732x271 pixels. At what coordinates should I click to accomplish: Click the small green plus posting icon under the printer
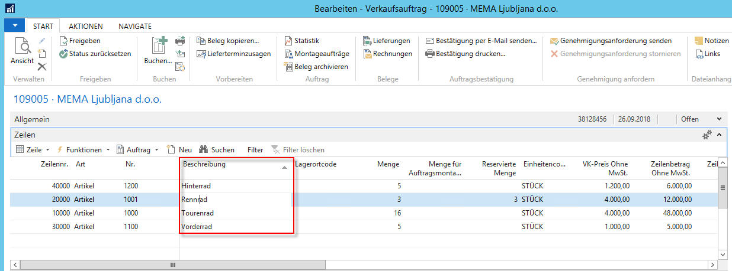181,54
